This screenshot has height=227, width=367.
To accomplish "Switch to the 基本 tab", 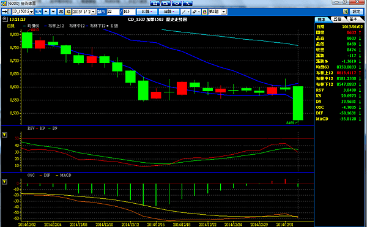I will click(x=354, y=19).
